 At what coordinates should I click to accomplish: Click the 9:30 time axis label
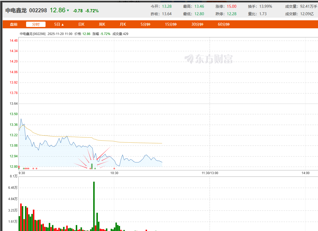22,173
